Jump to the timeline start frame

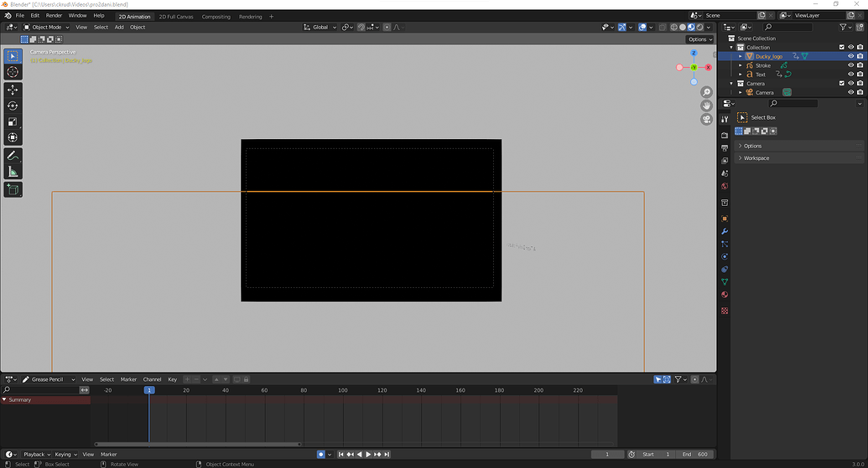(x=341, y=455)
